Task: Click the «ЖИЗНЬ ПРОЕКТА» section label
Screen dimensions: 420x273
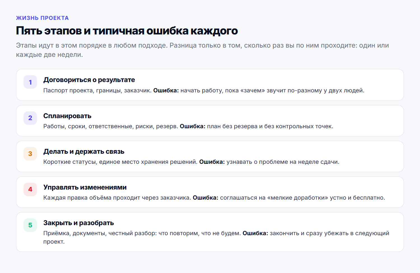Action: (42, 18)
